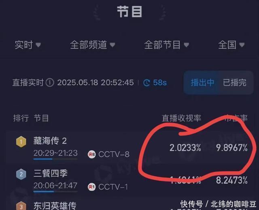Viewport: 259px width, 210px height.
Task: Click the CCTV-1 channel logo icon
Action: tap(91, 187)
